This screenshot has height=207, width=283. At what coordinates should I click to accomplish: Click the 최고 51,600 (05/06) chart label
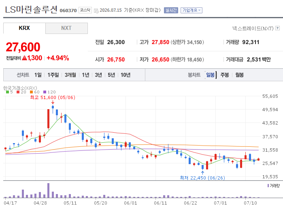[53, 97]
